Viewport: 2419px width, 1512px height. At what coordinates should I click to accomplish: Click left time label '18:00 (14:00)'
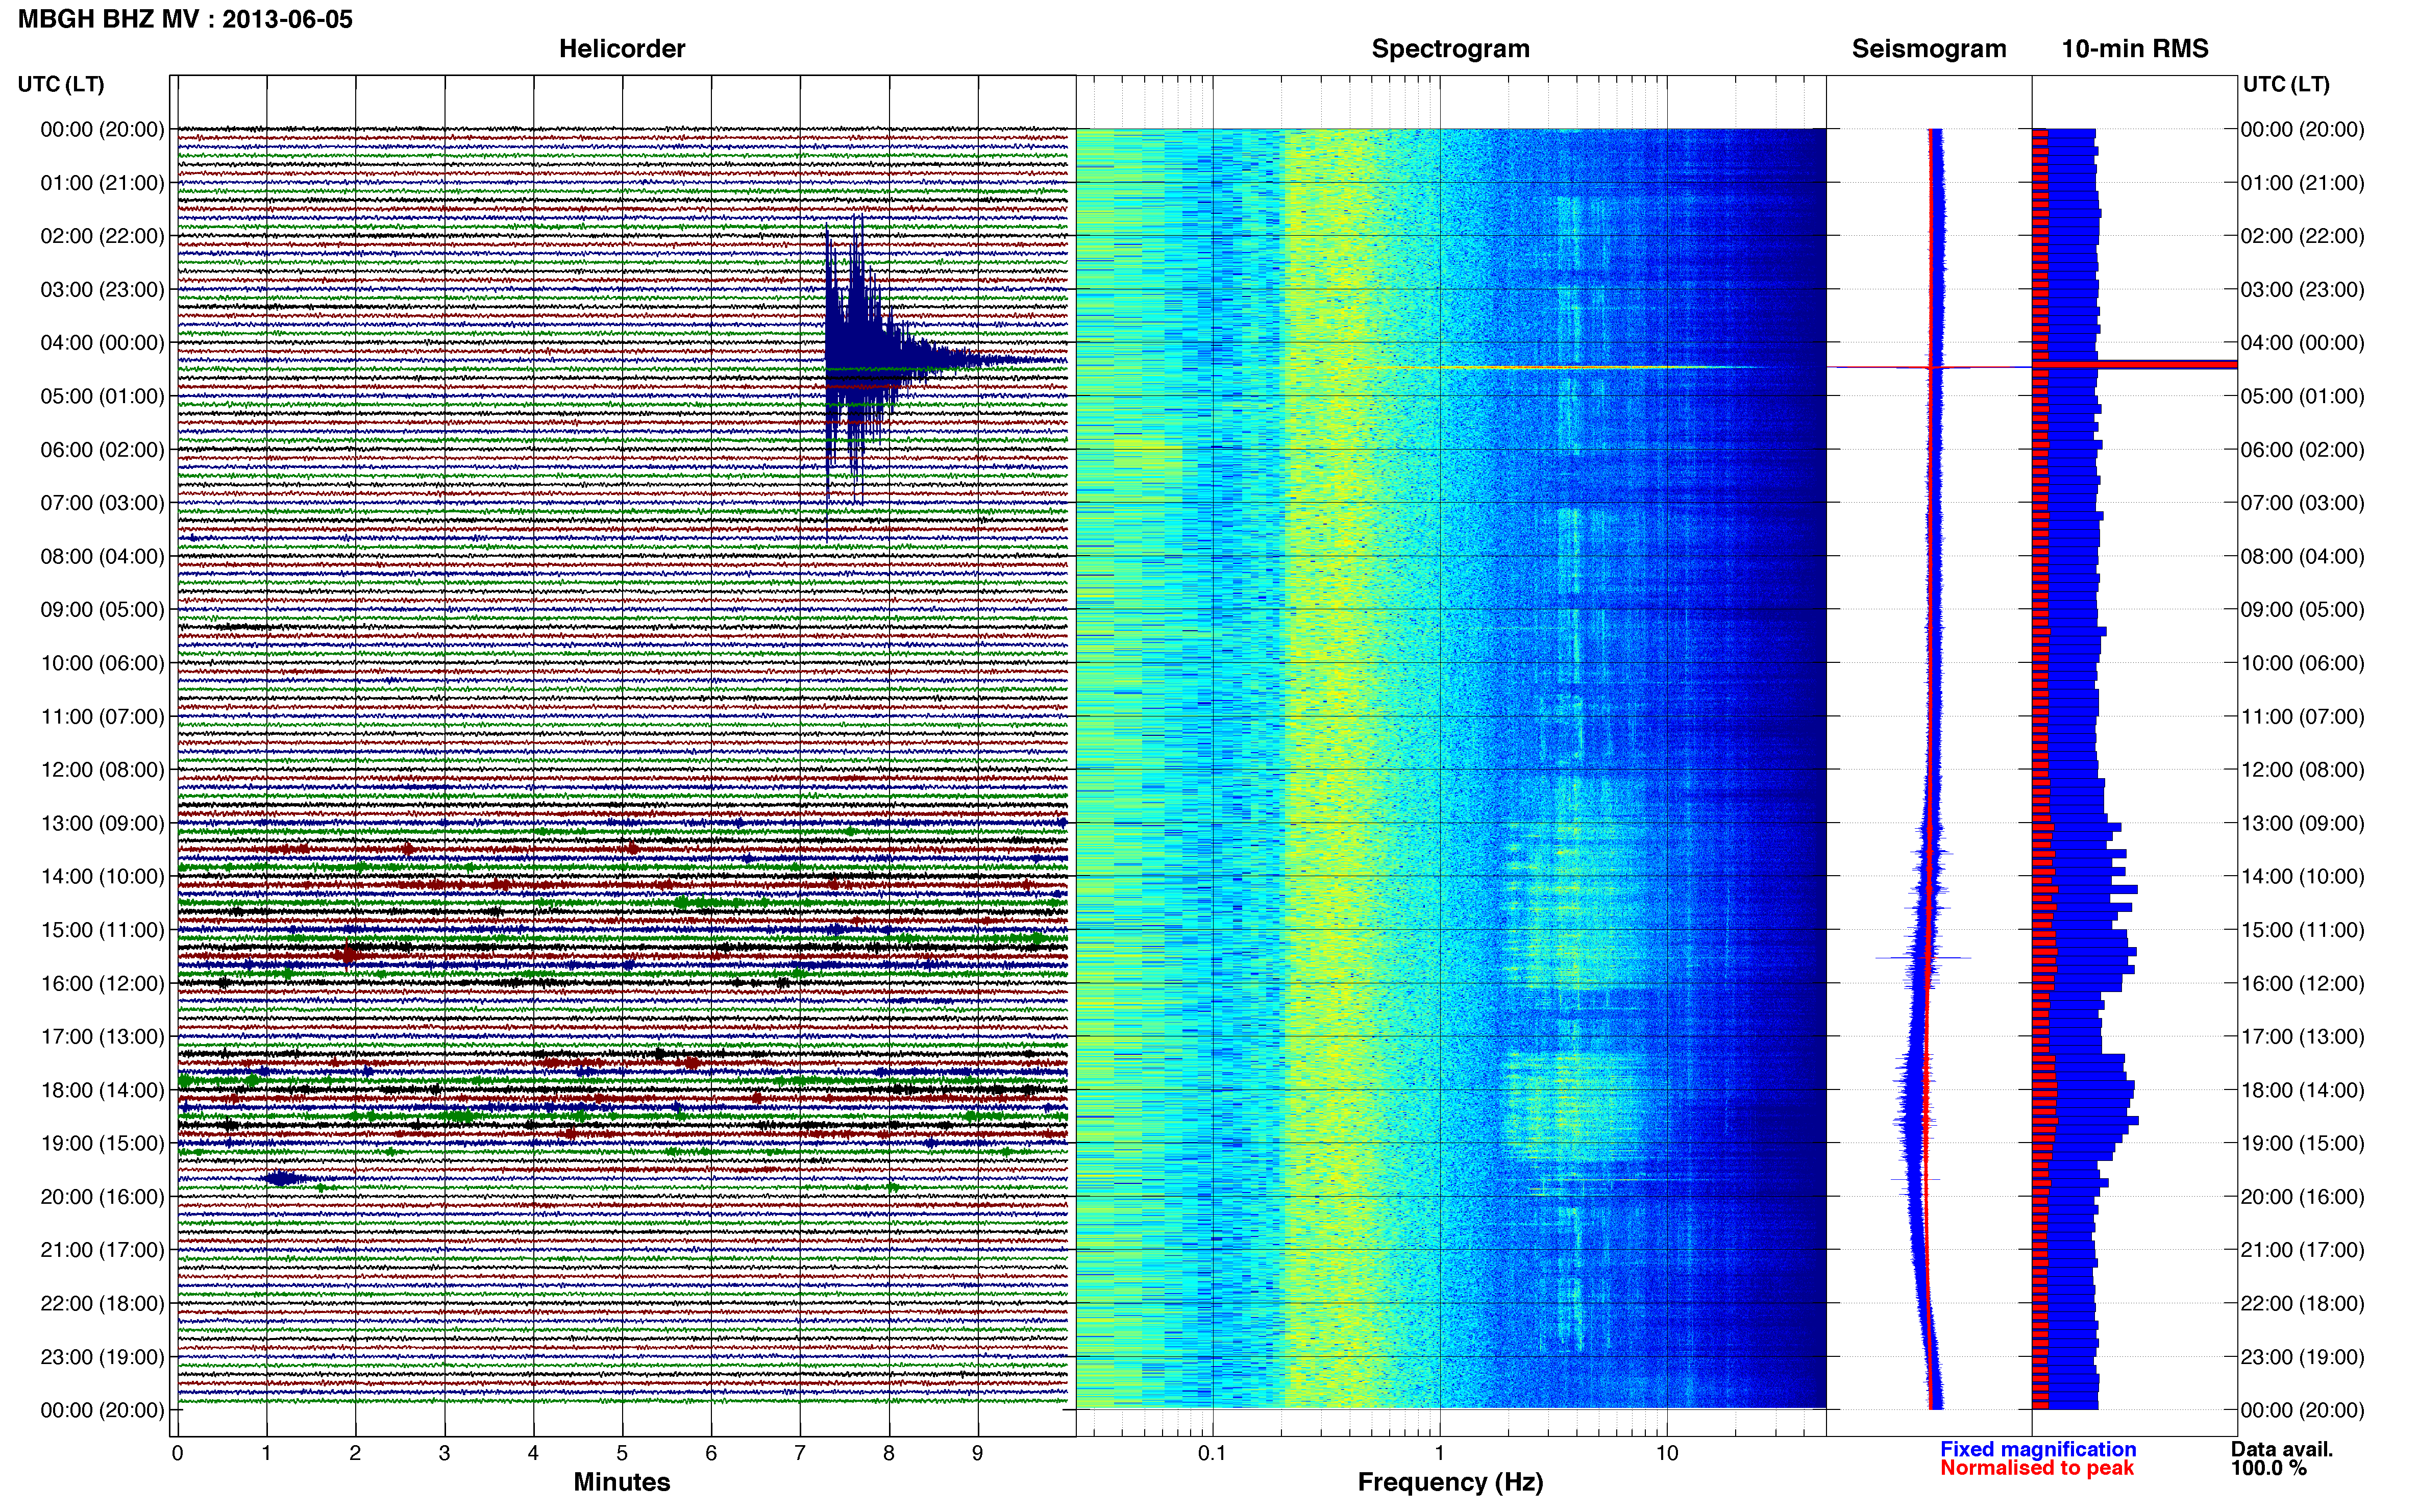coord(102,1090)
